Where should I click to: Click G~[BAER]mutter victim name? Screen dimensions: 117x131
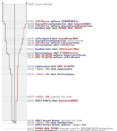[x=69, y=53]
